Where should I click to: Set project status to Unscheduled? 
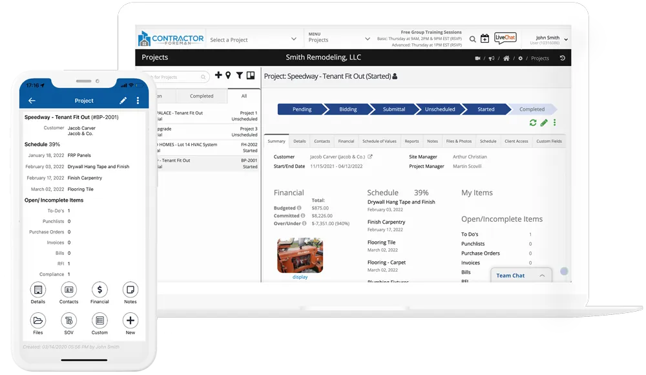point(440,109)
